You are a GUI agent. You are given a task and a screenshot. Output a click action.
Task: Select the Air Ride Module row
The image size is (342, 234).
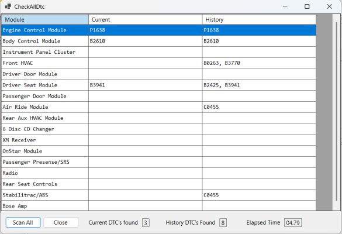[158, 107]
